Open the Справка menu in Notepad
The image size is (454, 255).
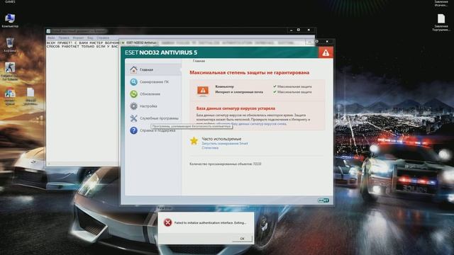[103, 38]
